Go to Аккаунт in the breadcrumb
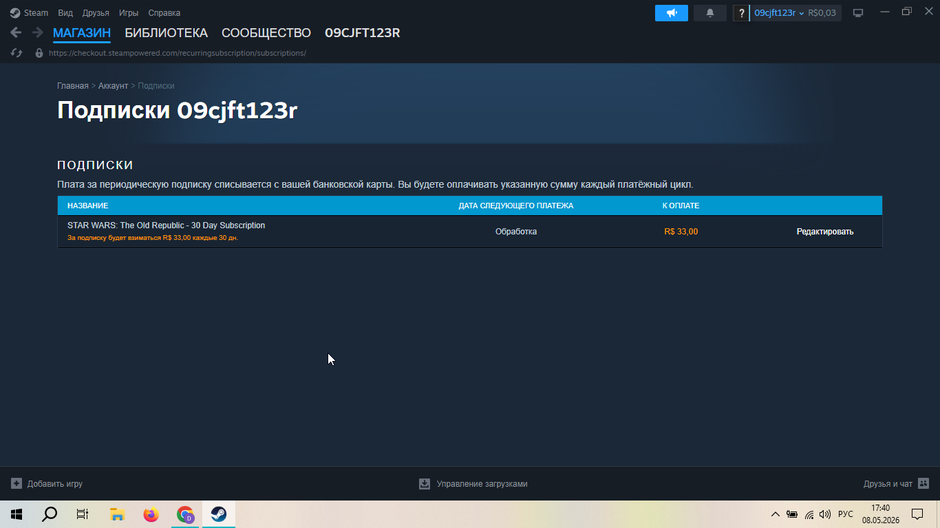Image resolution: width=940 pixels, height=528 pixels. 113,86
